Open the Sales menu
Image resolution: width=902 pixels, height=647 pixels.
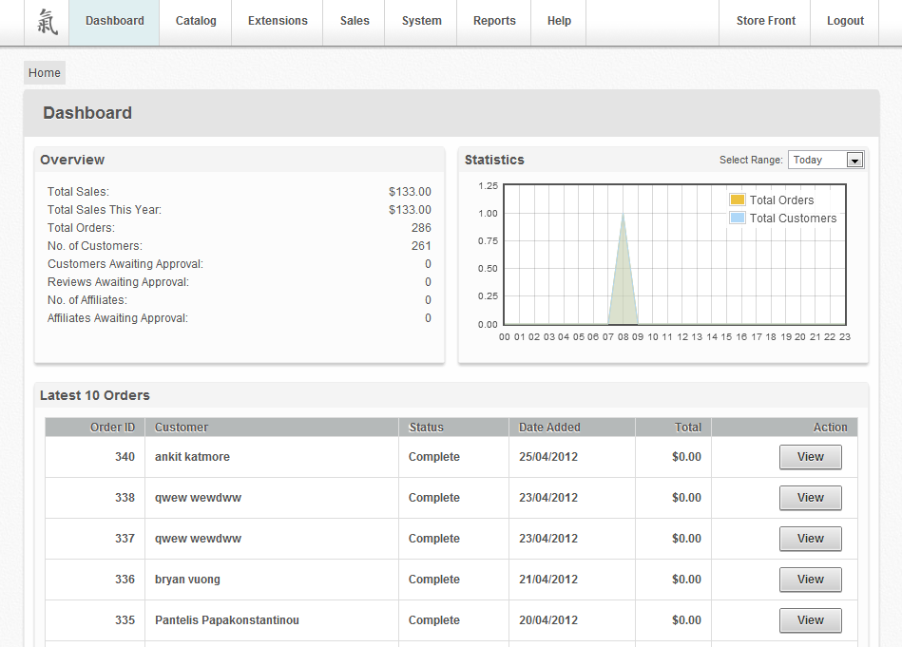[x=355, y=21]
